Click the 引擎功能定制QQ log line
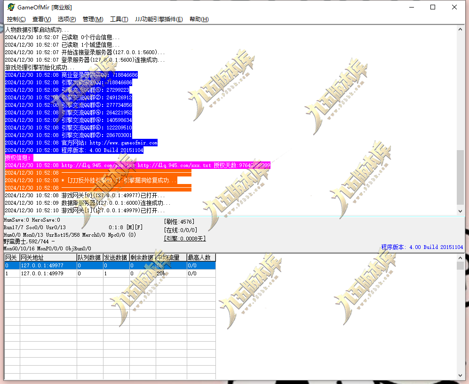469x384 pixels. click(68, 82)
